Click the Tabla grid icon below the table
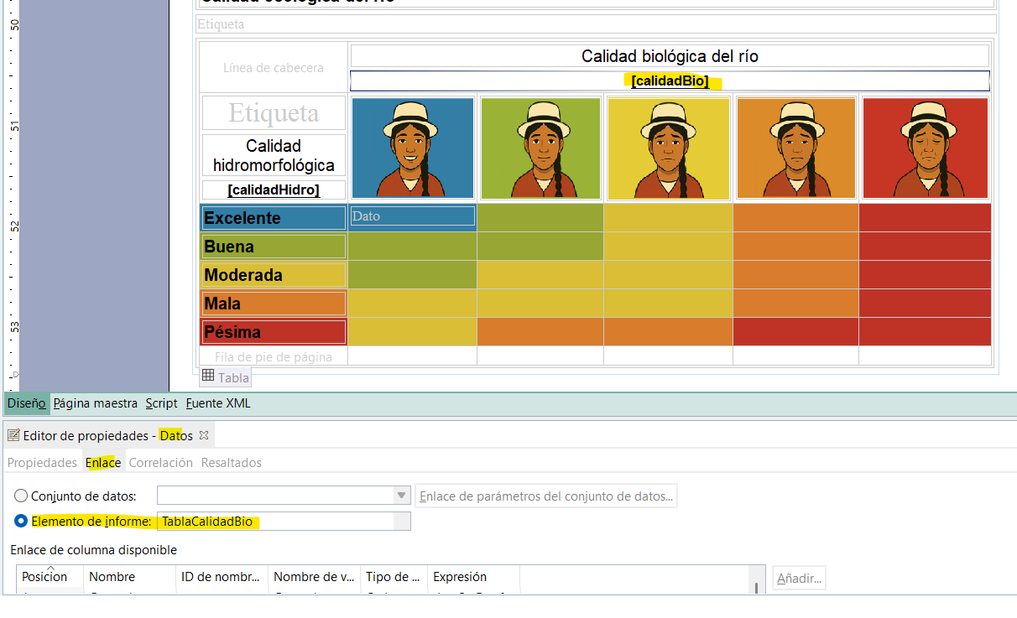Image resolution: width=1017 pixels, height=618 pixels. point(208,376)
